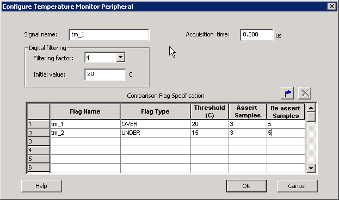Image resolution: width=339 pixels, height=200 pixels.
Task: Click the UNDER flag type cell
Action: [156, 133]
